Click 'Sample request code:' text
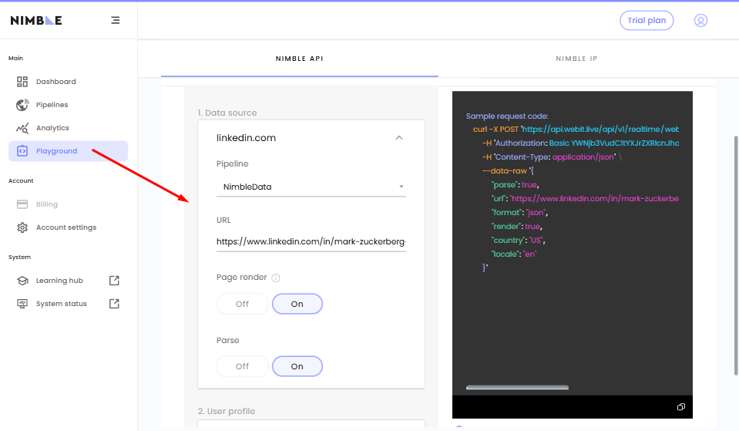 pos(507,116)
